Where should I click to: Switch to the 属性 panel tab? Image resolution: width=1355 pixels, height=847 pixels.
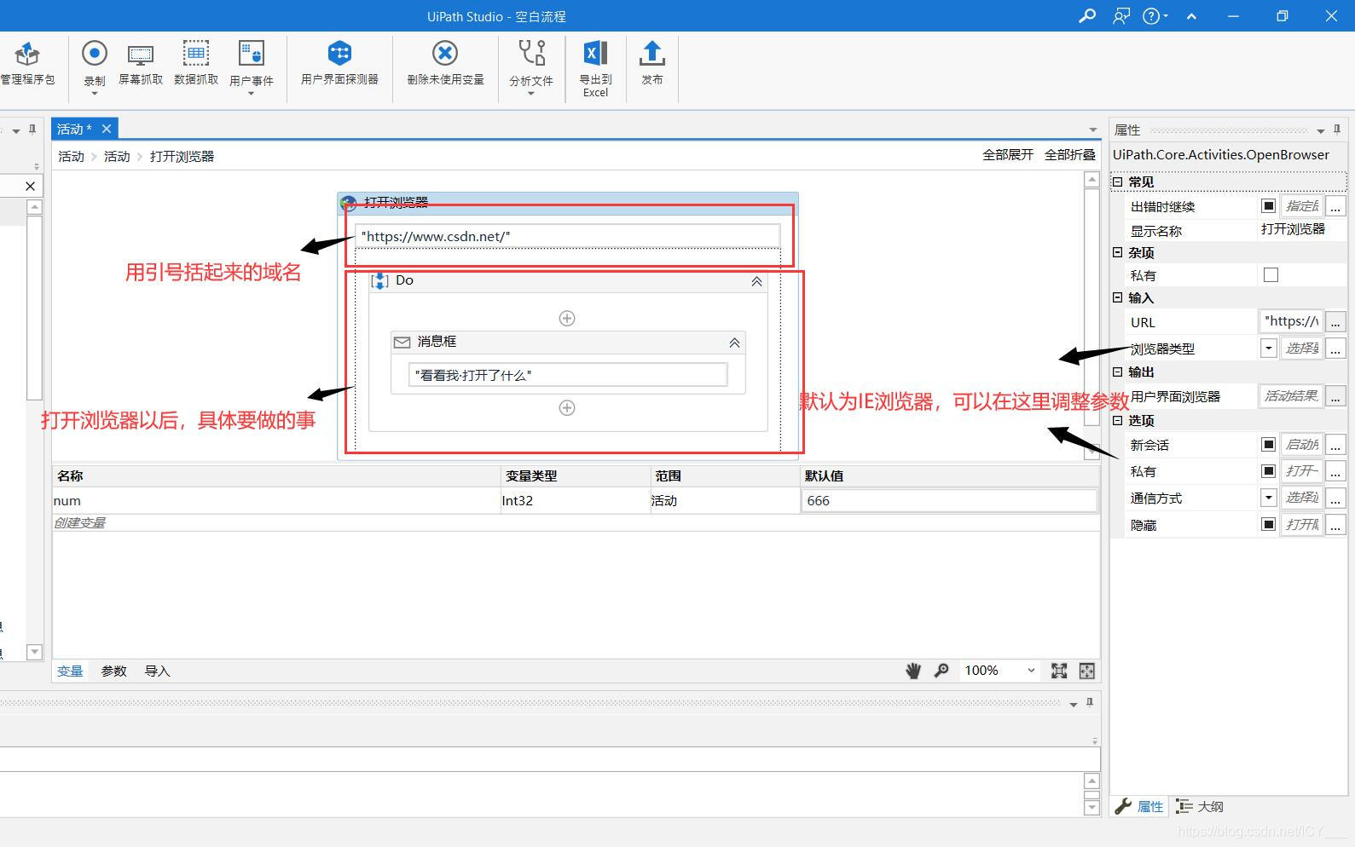[1140, 806]
